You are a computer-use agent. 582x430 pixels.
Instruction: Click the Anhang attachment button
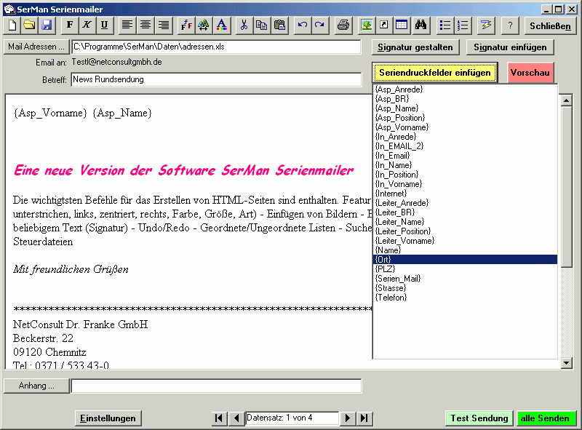[x=36, y=386]
